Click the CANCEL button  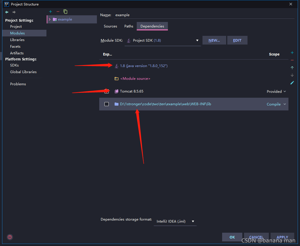[256, 237]
